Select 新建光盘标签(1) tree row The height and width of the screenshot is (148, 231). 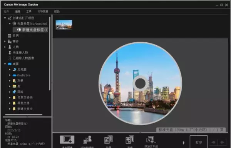pos(30,30)
